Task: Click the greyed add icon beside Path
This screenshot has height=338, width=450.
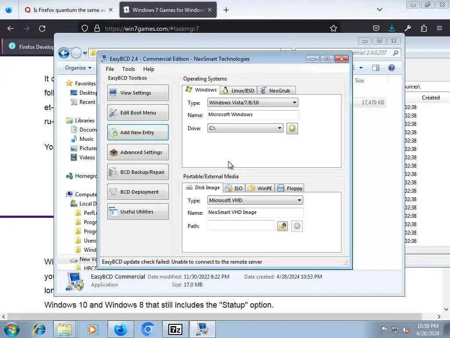Action: pyautogui.click(x=297, y=226)
